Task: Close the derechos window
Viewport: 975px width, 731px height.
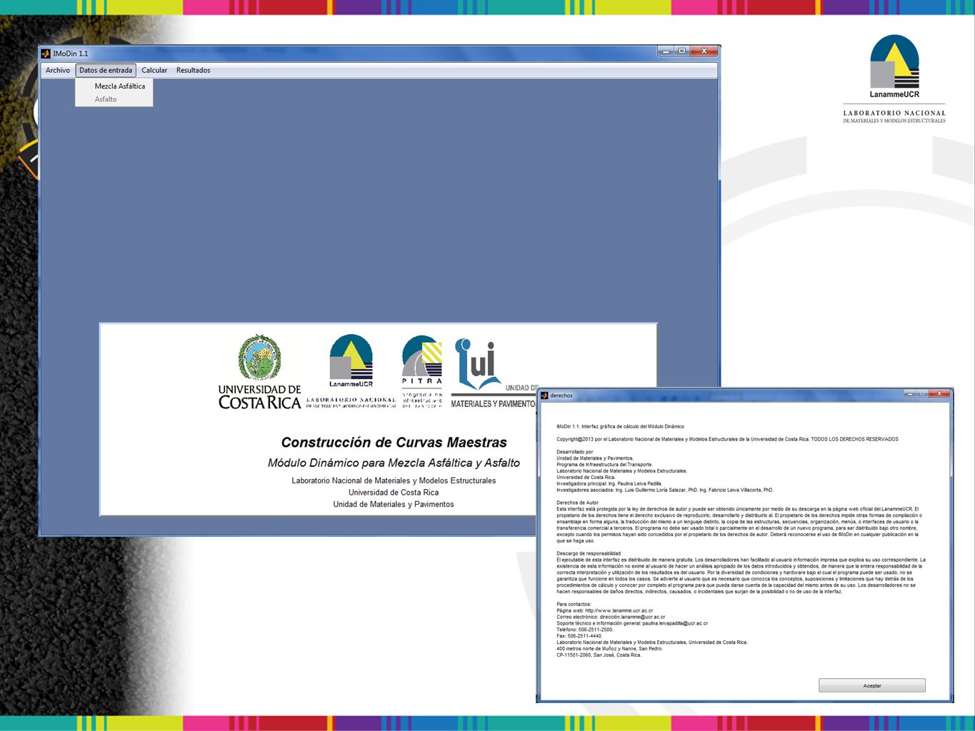Action: (x=941, y=393)
